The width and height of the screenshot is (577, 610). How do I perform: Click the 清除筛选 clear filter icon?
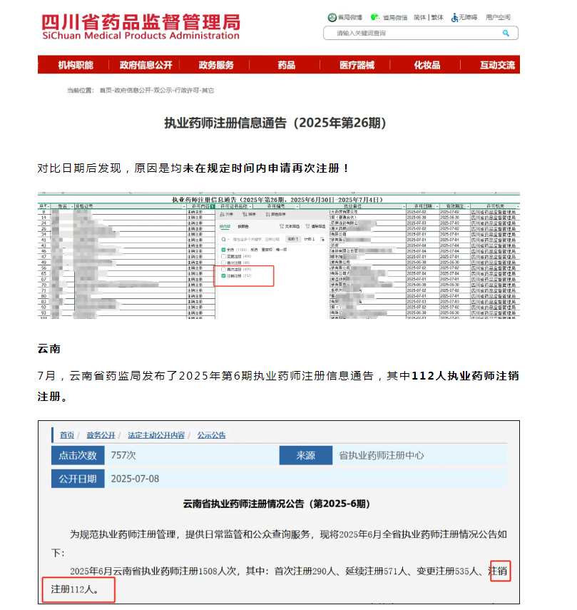(307, 226)
